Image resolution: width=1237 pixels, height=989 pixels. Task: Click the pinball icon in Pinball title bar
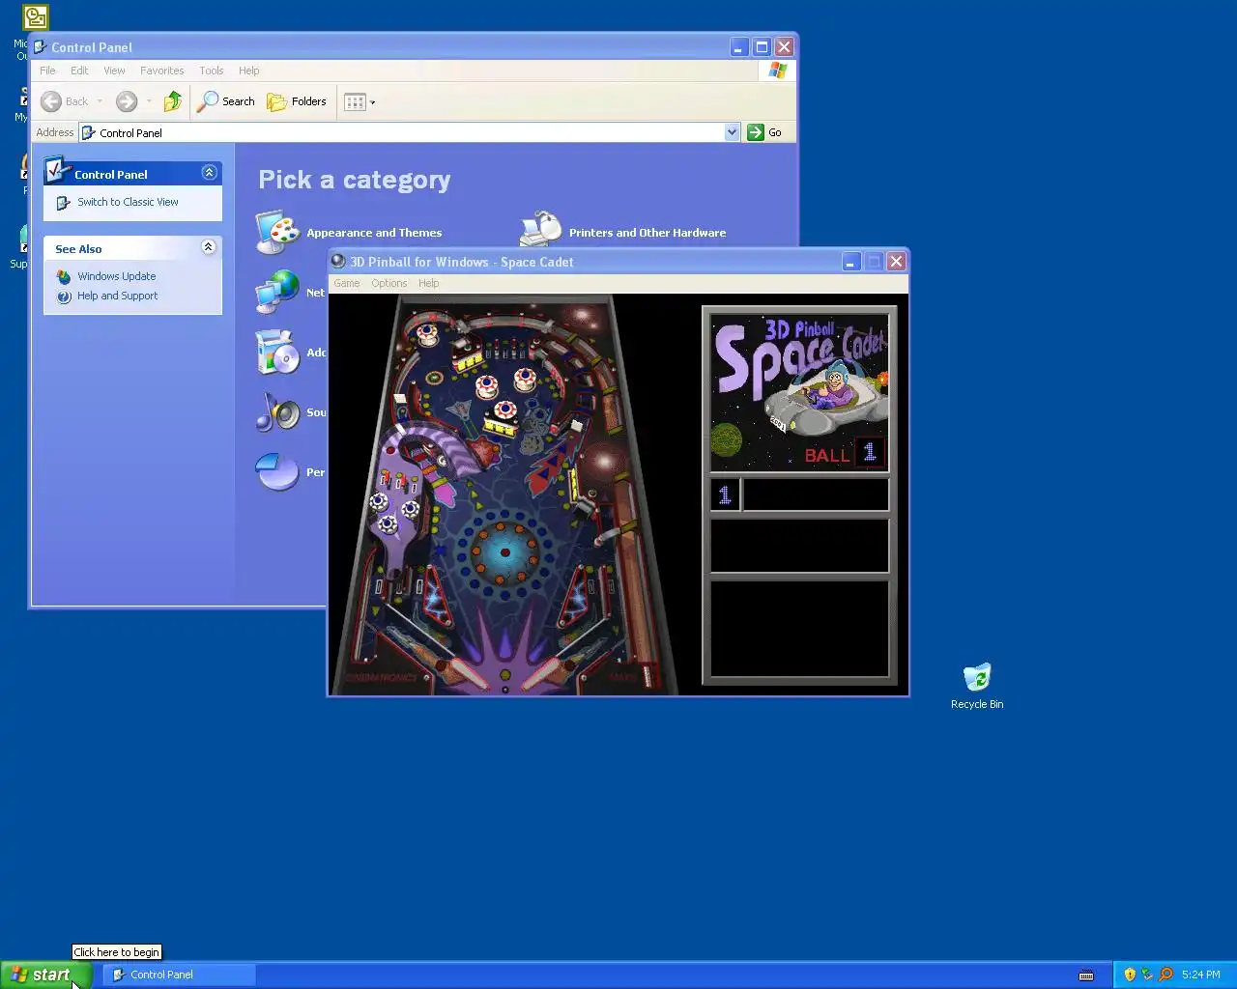338,261
